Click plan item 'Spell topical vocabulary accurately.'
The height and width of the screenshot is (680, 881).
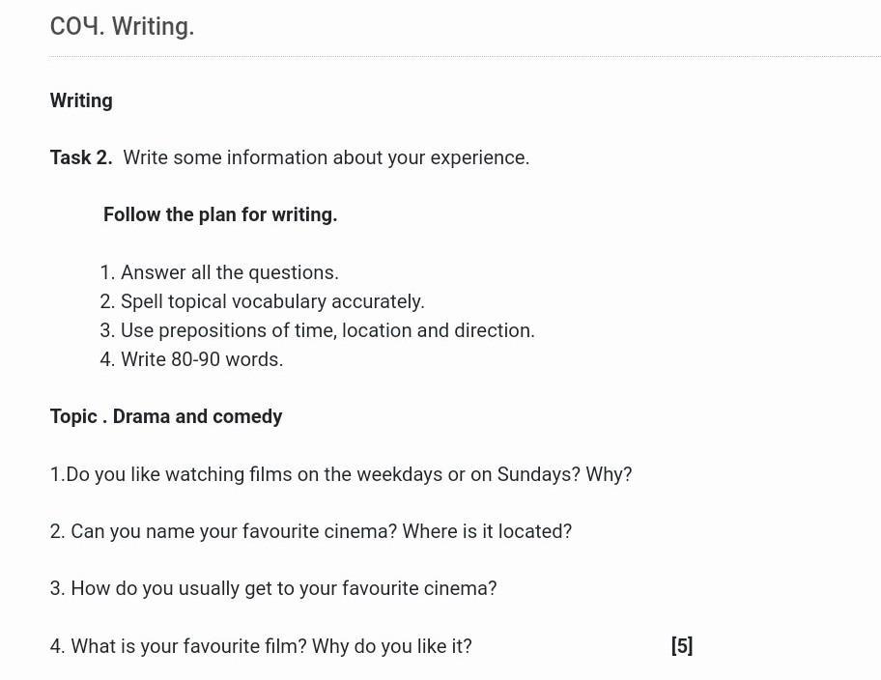coord(263,301)
